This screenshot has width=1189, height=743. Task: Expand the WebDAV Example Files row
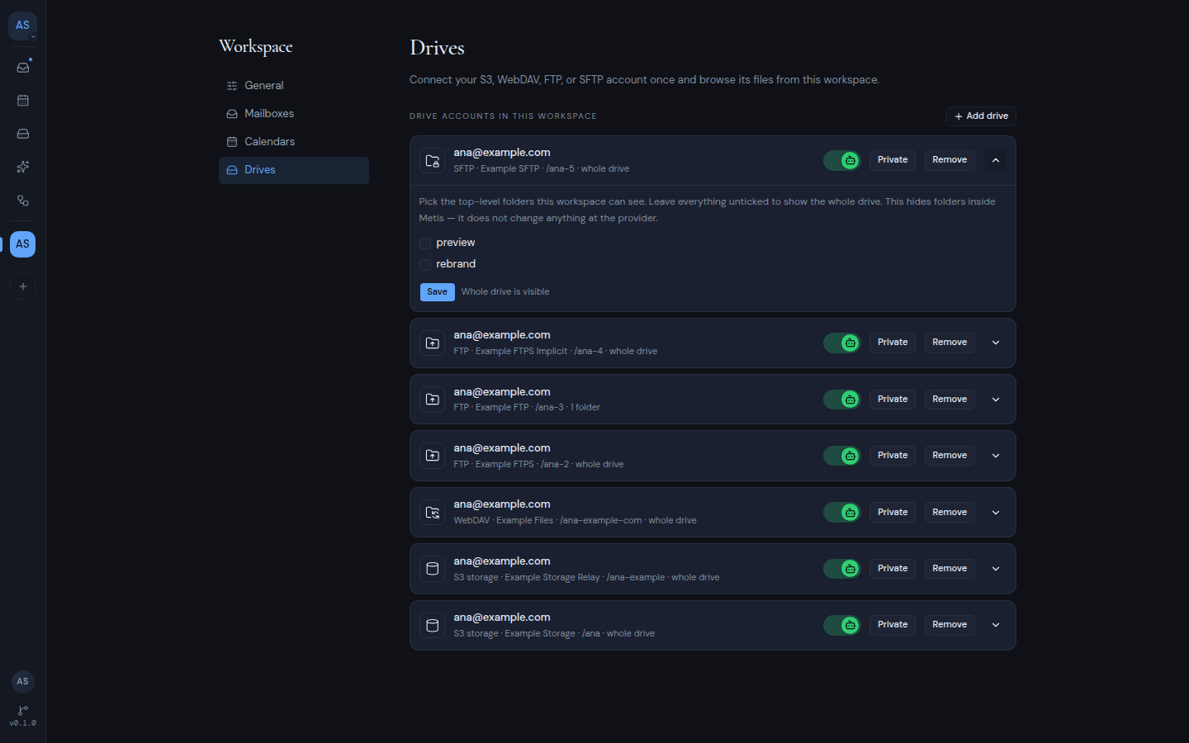click(996, 512)
